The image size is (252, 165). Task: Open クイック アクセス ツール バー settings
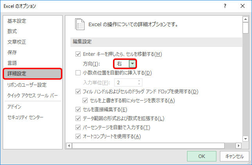(32, 96)
